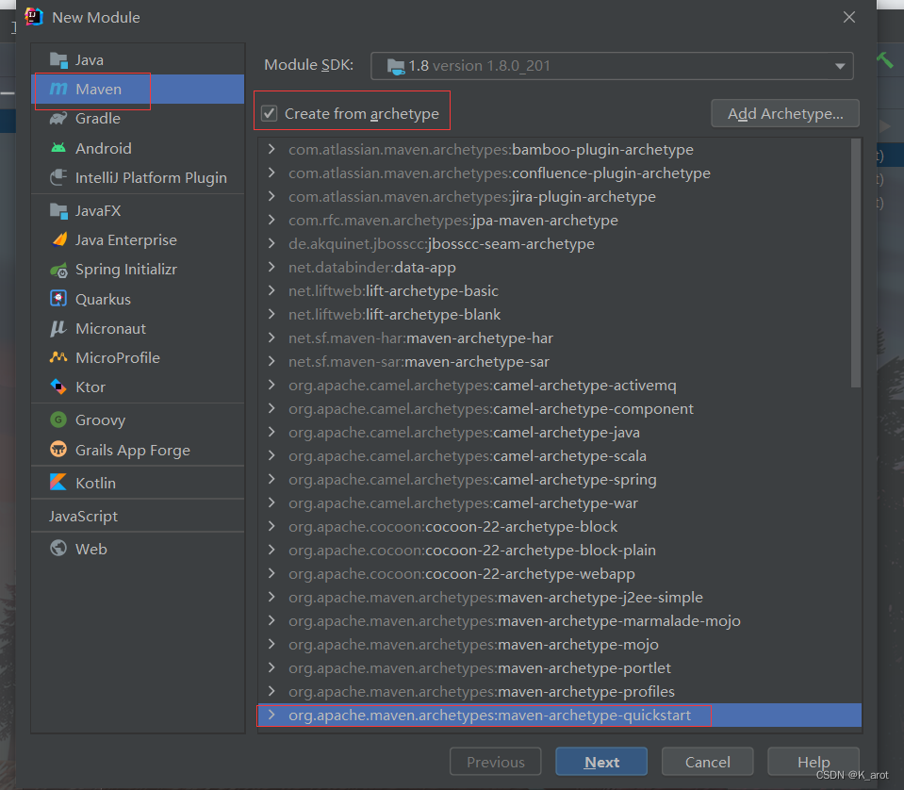Expand jira-plugin-archetype node
The image size is (904, 790).
pyautogui.click(x=271, y=197)
